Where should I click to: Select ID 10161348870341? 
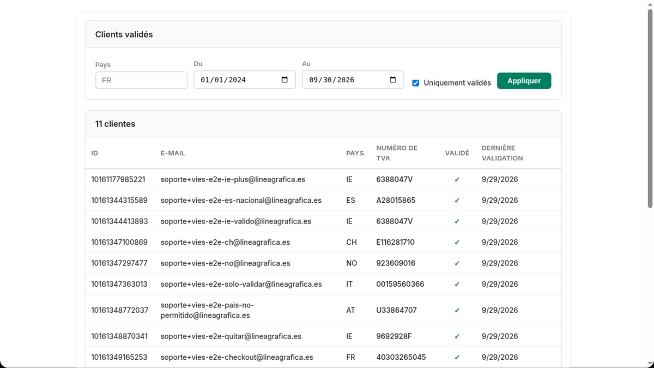(x=119, y=336)
